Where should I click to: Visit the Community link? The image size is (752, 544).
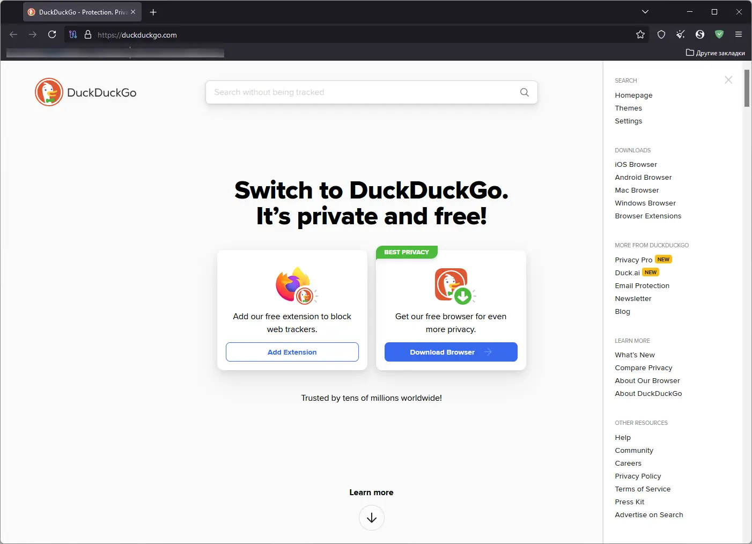634,450
